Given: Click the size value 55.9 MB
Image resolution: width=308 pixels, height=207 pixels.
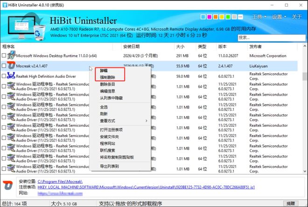Looking at the screenshot, I should [182, 66].
